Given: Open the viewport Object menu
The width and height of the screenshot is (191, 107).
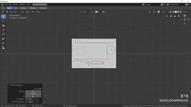Looking at the screenshot, I should tap(38, 12).
